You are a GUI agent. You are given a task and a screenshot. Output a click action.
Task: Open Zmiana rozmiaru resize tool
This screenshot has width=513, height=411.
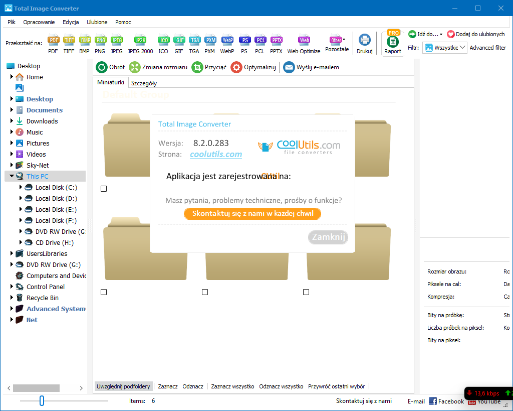tap(158, 67)
